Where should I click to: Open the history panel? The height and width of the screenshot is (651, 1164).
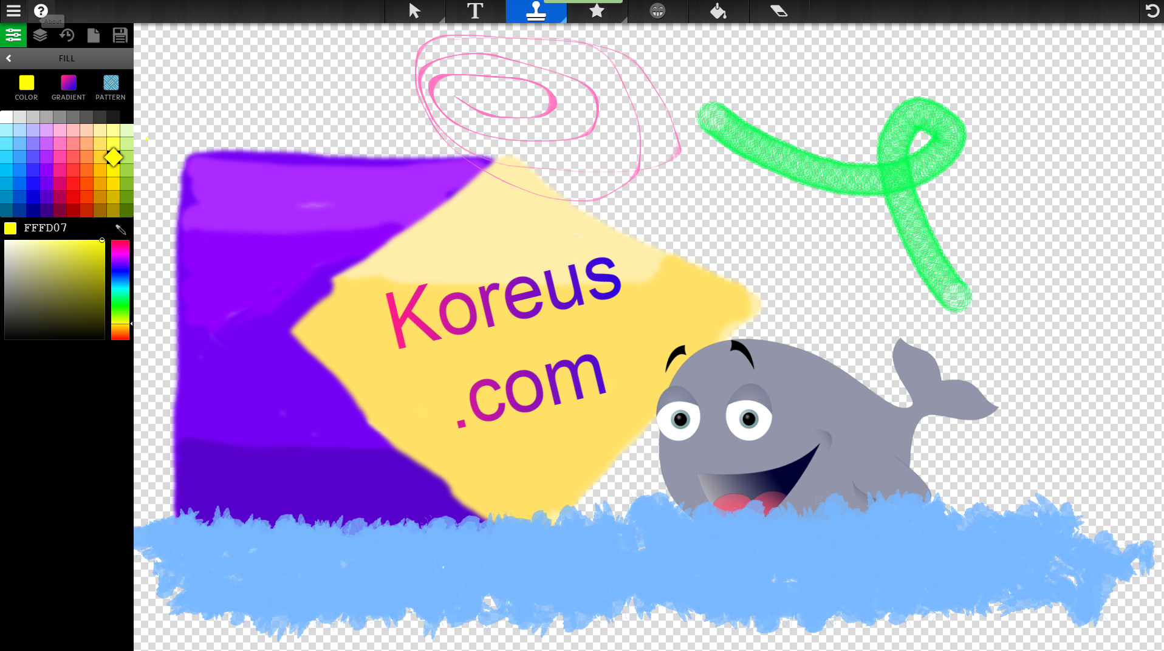(67, 36)
